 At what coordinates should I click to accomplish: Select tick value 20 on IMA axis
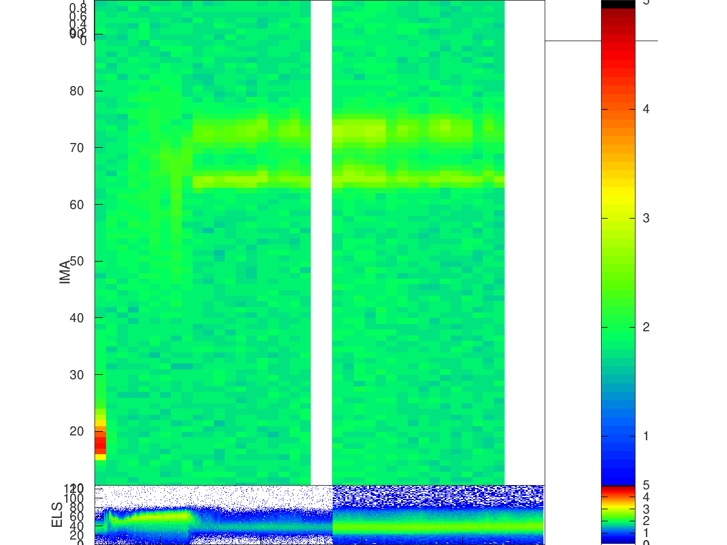pyautogui.click(x=76, y=431)
